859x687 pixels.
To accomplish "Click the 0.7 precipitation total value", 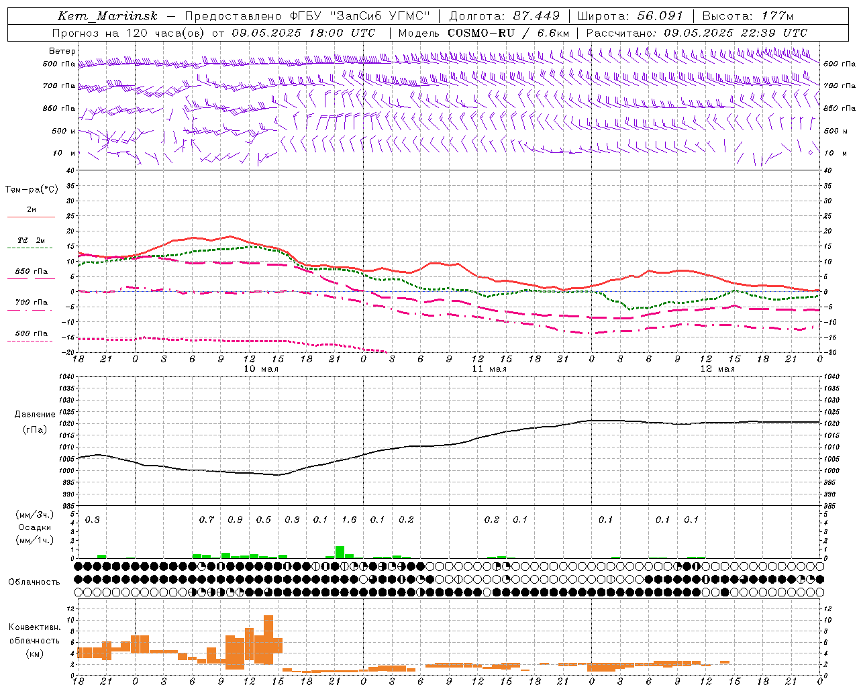I will coord(207,519).
